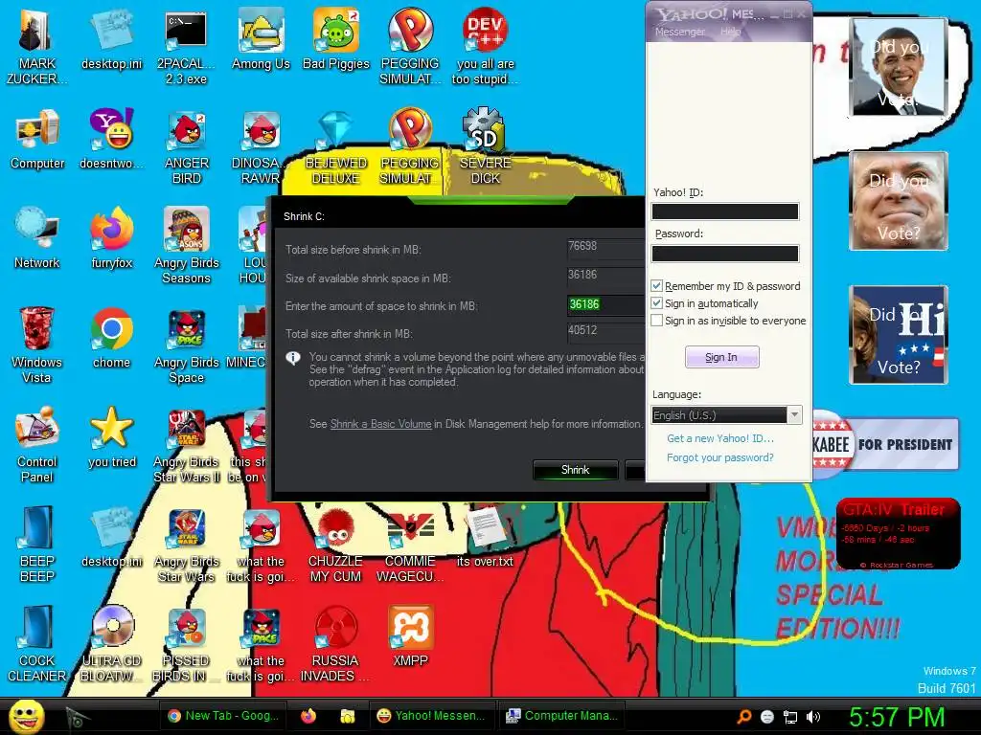Select the XMPP desktop icon
Image resolution: width=981 pixels, height=735 pixels.
click(x=410, y=636)
